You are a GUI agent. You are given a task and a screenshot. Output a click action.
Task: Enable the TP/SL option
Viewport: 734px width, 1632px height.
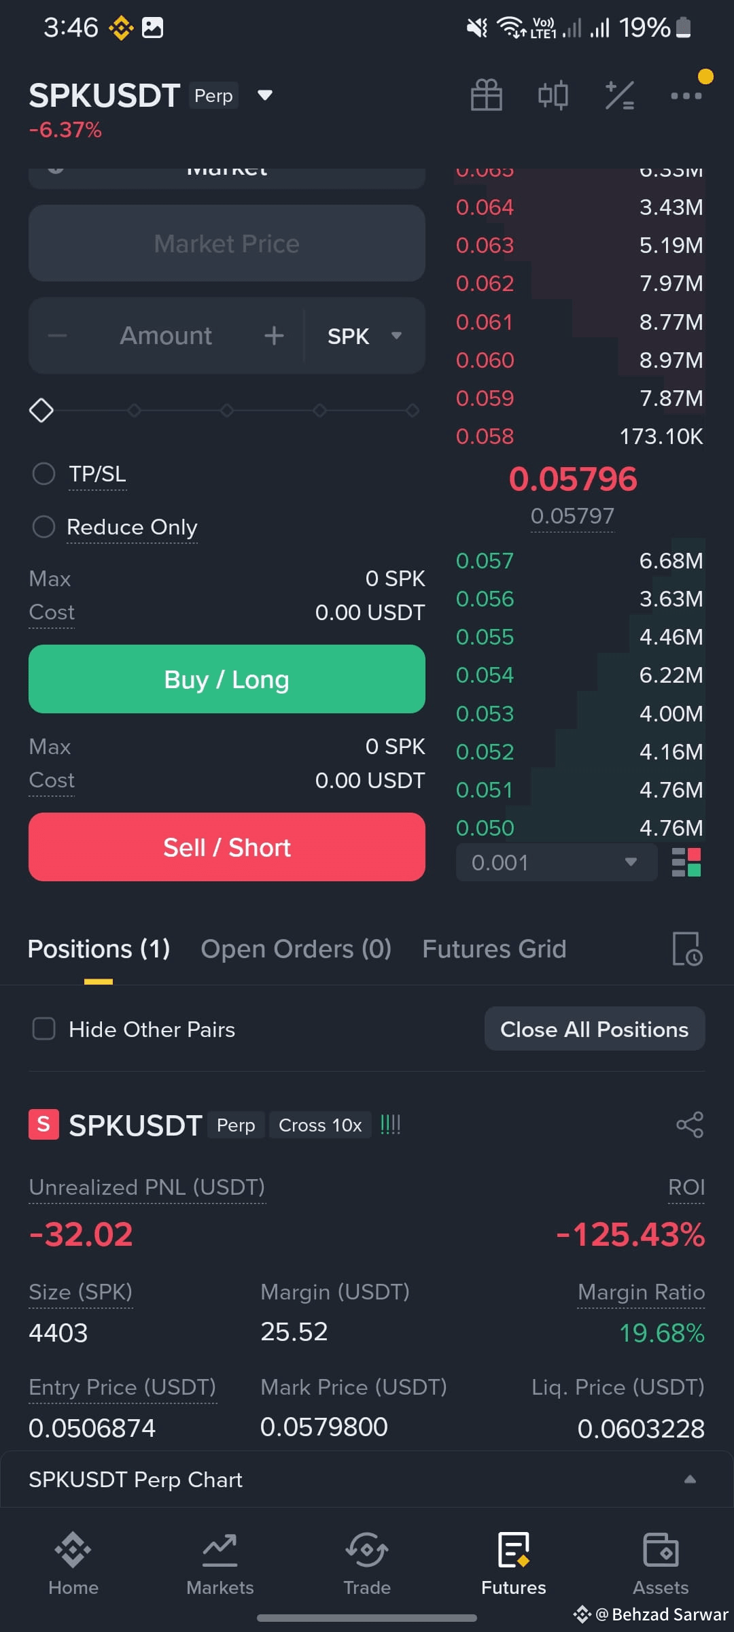click(44, 474)
